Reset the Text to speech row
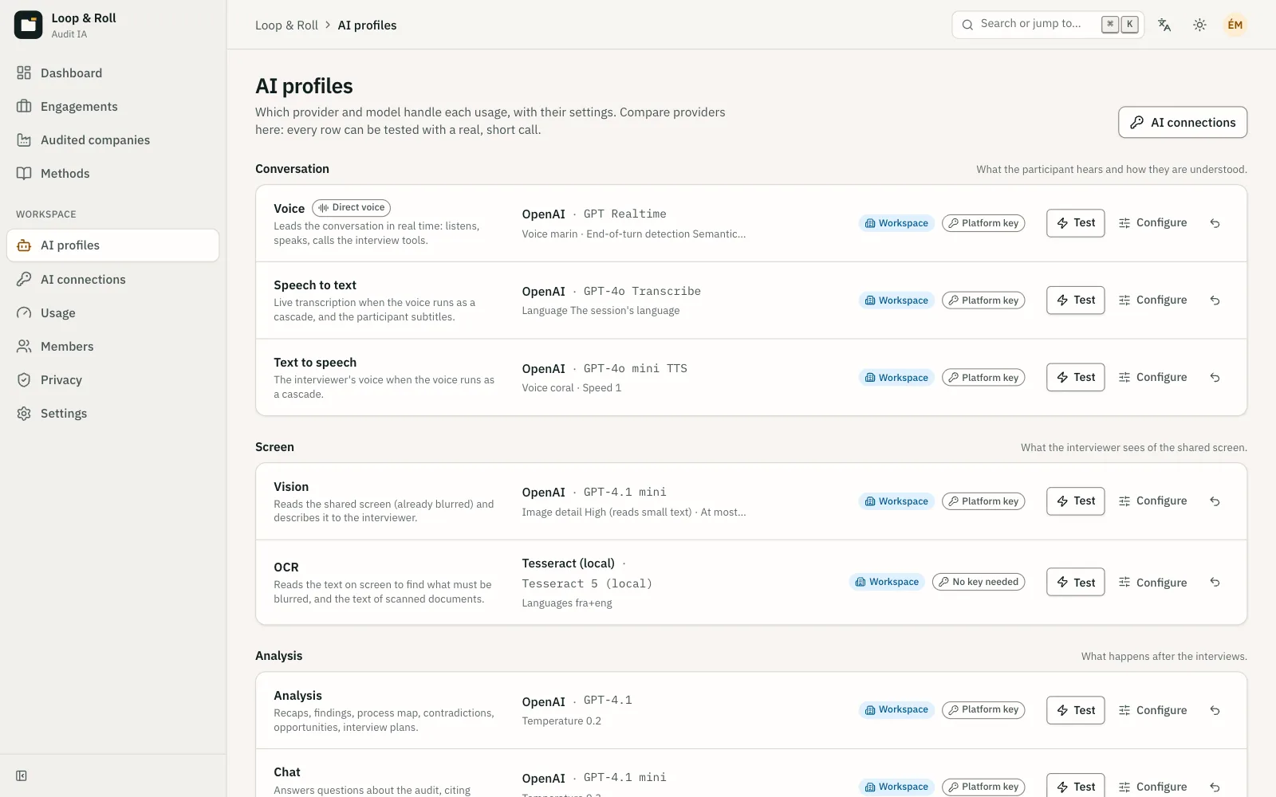 (x=1215, y=378)
